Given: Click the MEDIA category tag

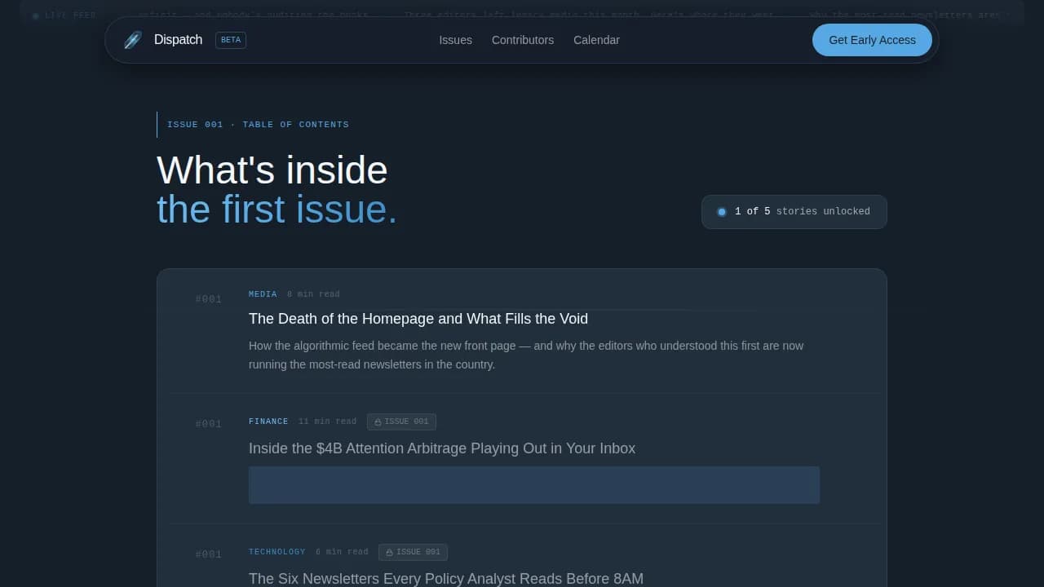Looking at the screenshot, I should [263, 294].
